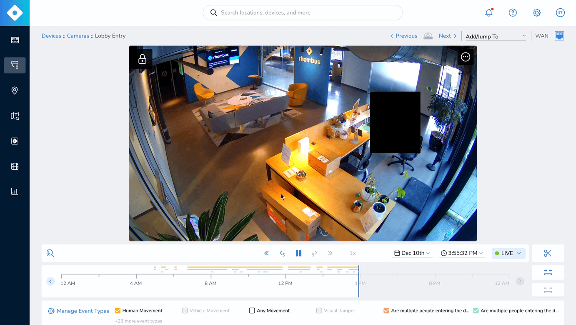Click the WAN ethernet connection icon

coord(559,36)
